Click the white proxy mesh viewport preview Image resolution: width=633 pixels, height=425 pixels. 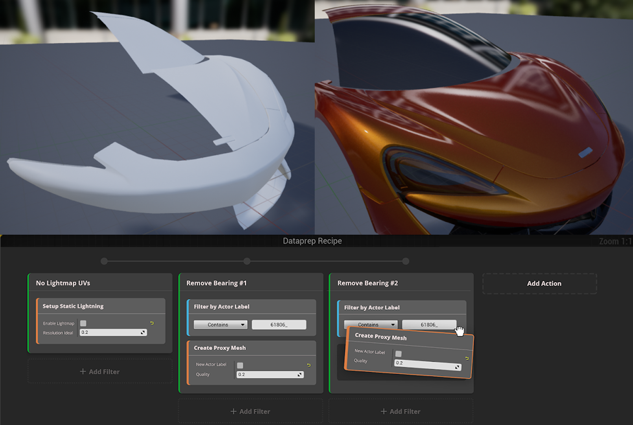click(157, 117)
